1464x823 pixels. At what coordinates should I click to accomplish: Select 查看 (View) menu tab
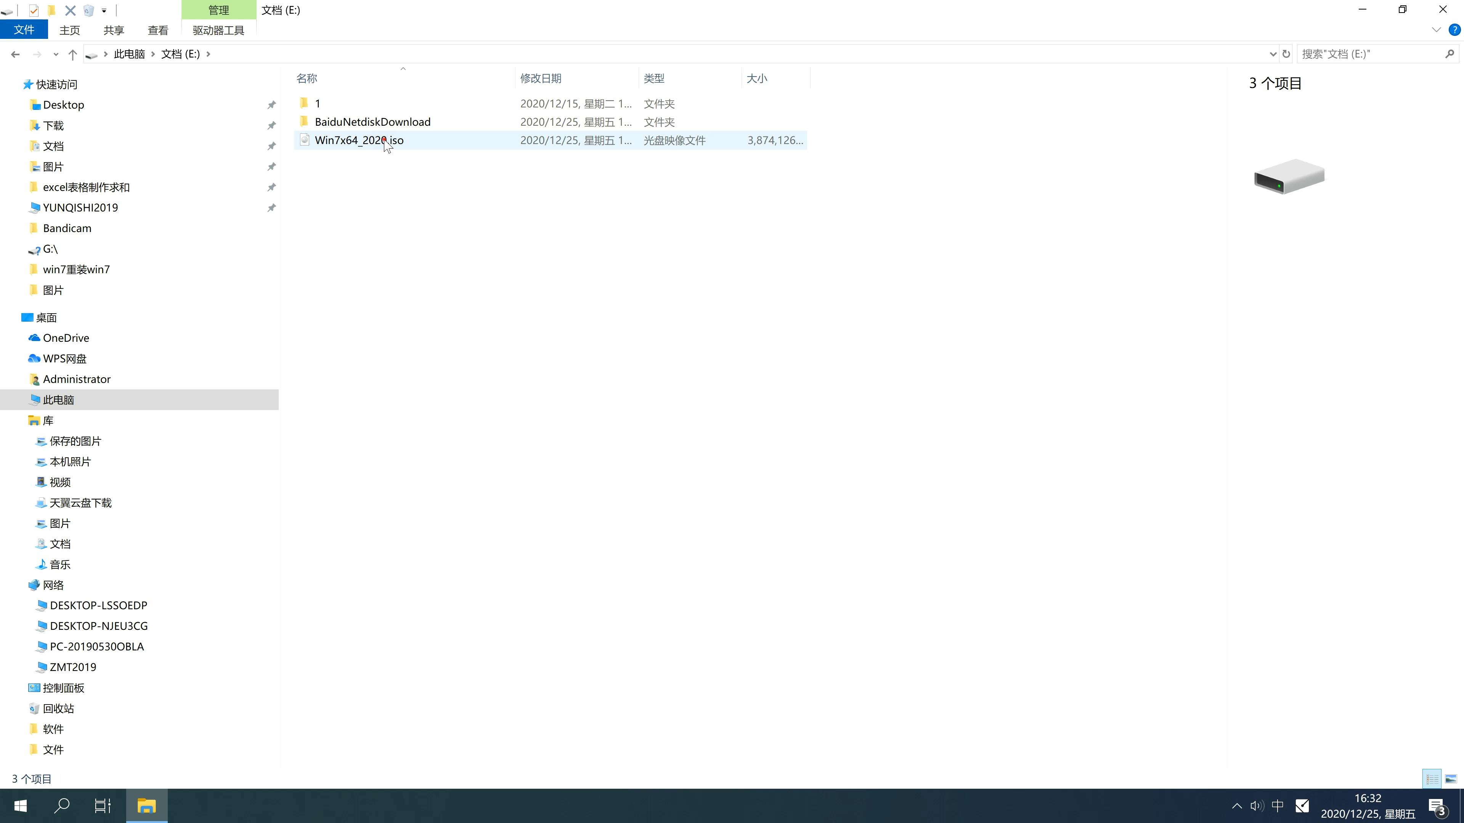[158, 30]
